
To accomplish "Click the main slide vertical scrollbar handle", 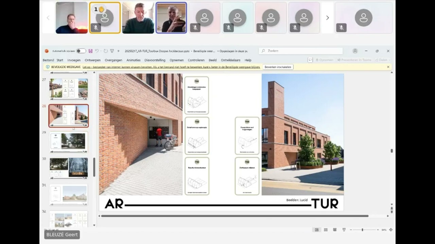I will [392, 151].
